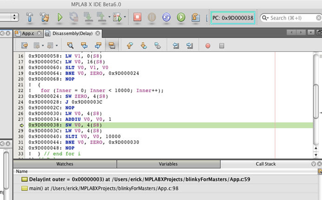
Task: Click the red start macro recording dot
Action: 208,45
